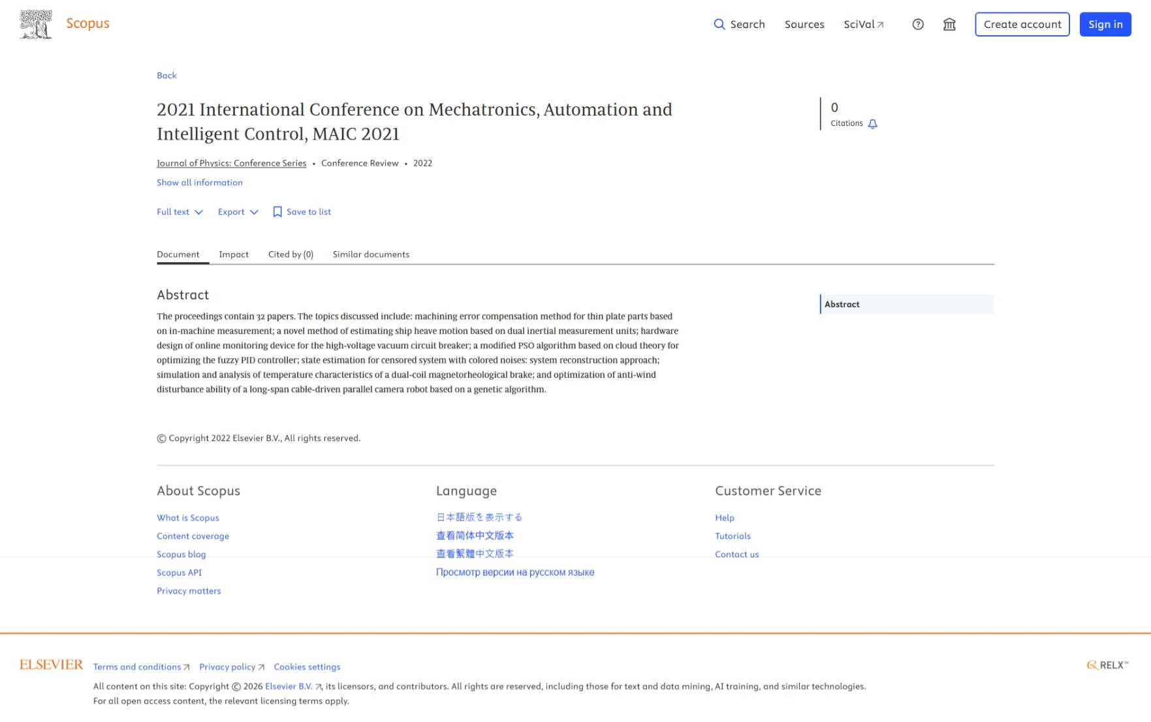
Task: Open the Export dropdown menu
Action: point(238,212)
